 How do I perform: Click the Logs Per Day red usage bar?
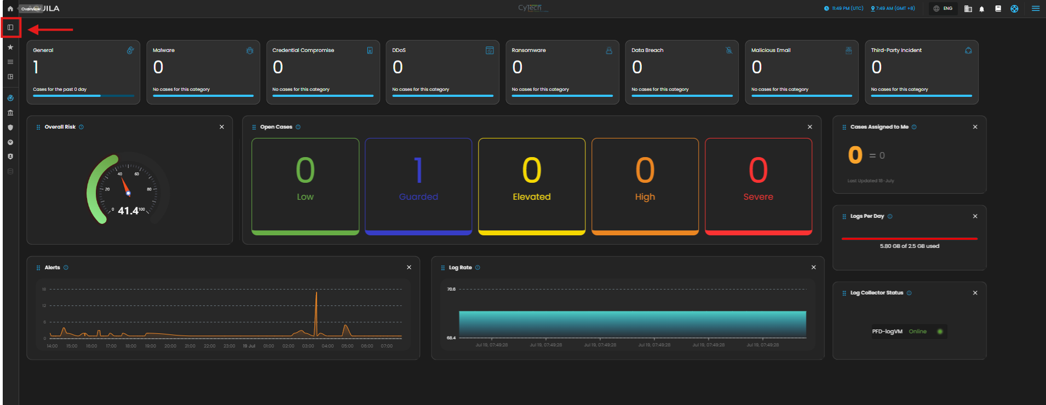910,239
